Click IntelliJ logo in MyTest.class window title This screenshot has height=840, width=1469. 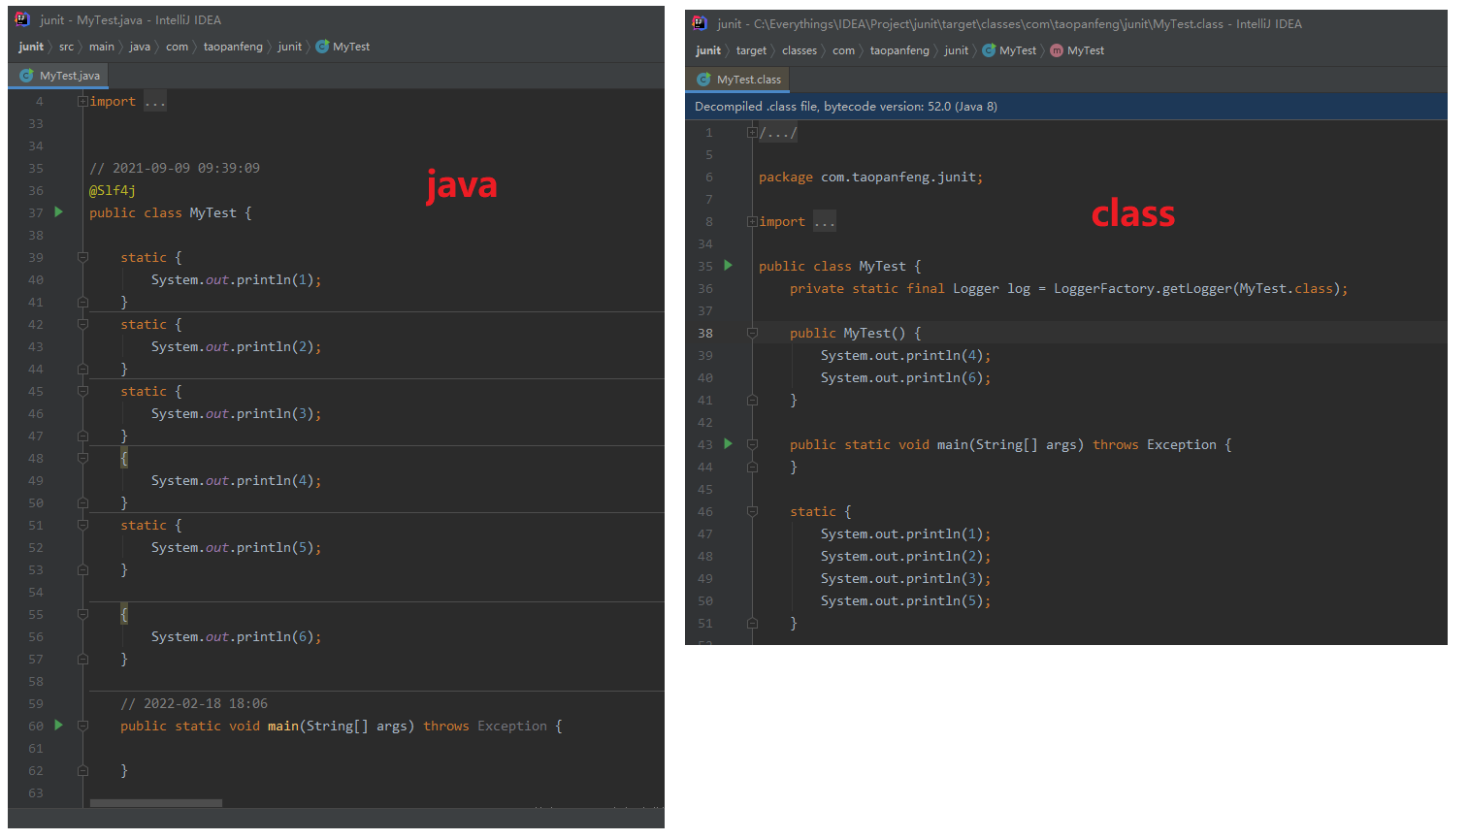[700, 23]
